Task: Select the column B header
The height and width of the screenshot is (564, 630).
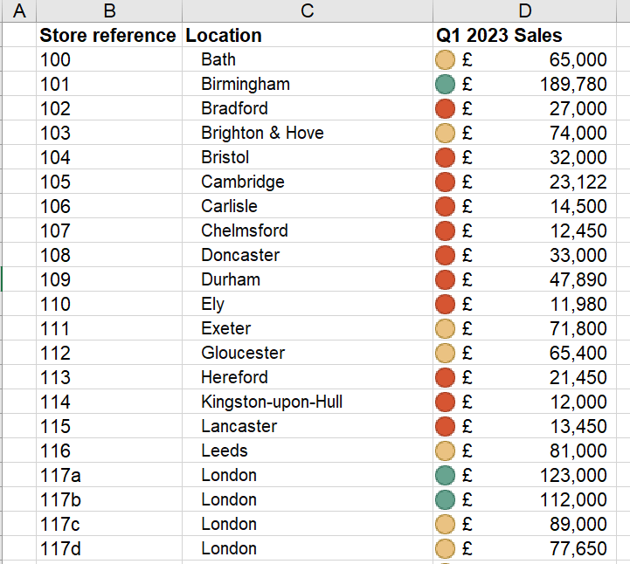Action: click(x=109, y=11)
